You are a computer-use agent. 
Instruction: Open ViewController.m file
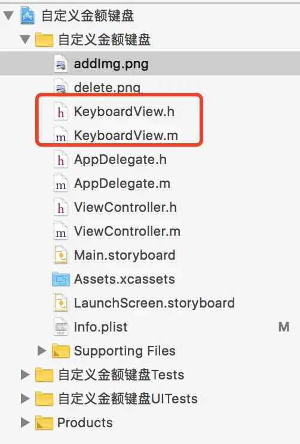pos(127,232)
